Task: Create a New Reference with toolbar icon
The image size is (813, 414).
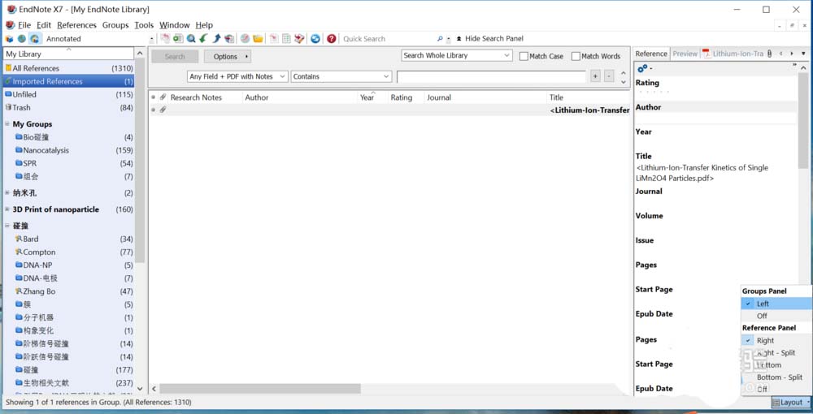Action: (178, 39)
